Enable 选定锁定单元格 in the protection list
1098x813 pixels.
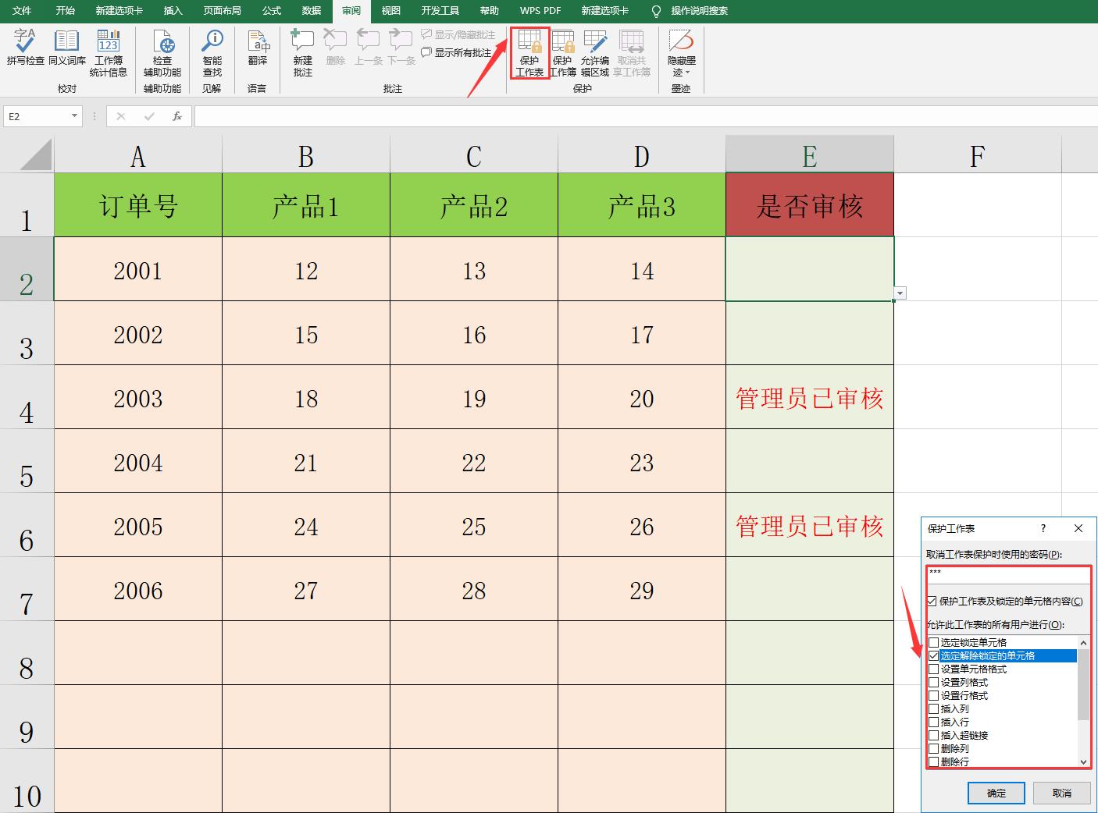coord(935,641)
